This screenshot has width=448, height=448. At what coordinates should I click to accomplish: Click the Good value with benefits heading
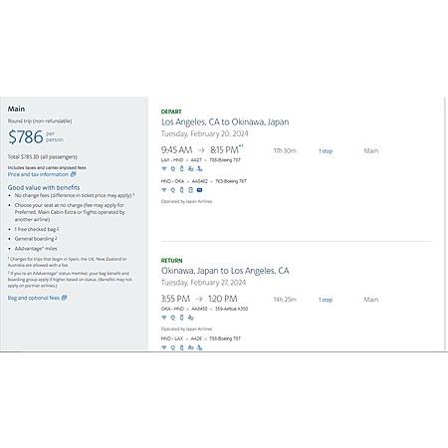tap(44, 187)
